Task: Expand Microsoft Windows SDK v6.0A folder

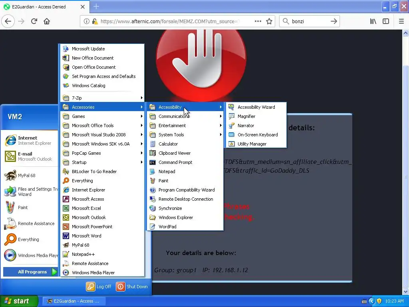Action: coord(102,144)
